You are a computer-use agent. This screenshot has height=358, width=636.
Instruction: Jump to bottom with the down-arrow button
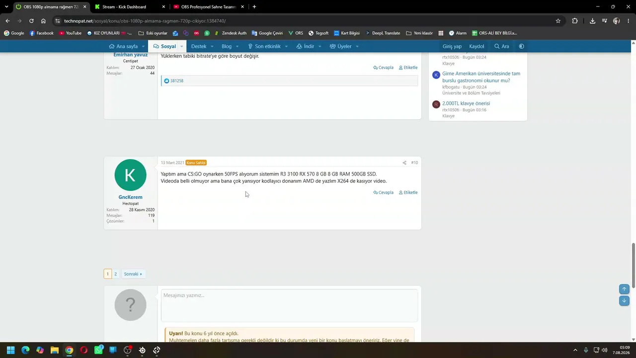(x=624, y=300)
